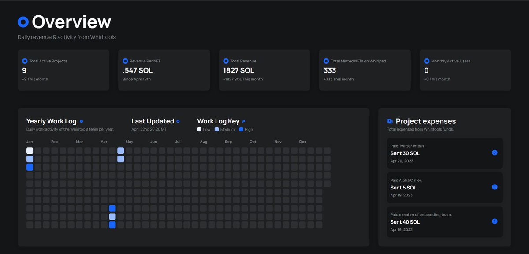
Task: Open the Paid Alpha Caller expense arrow
Action: coord(495,187)
